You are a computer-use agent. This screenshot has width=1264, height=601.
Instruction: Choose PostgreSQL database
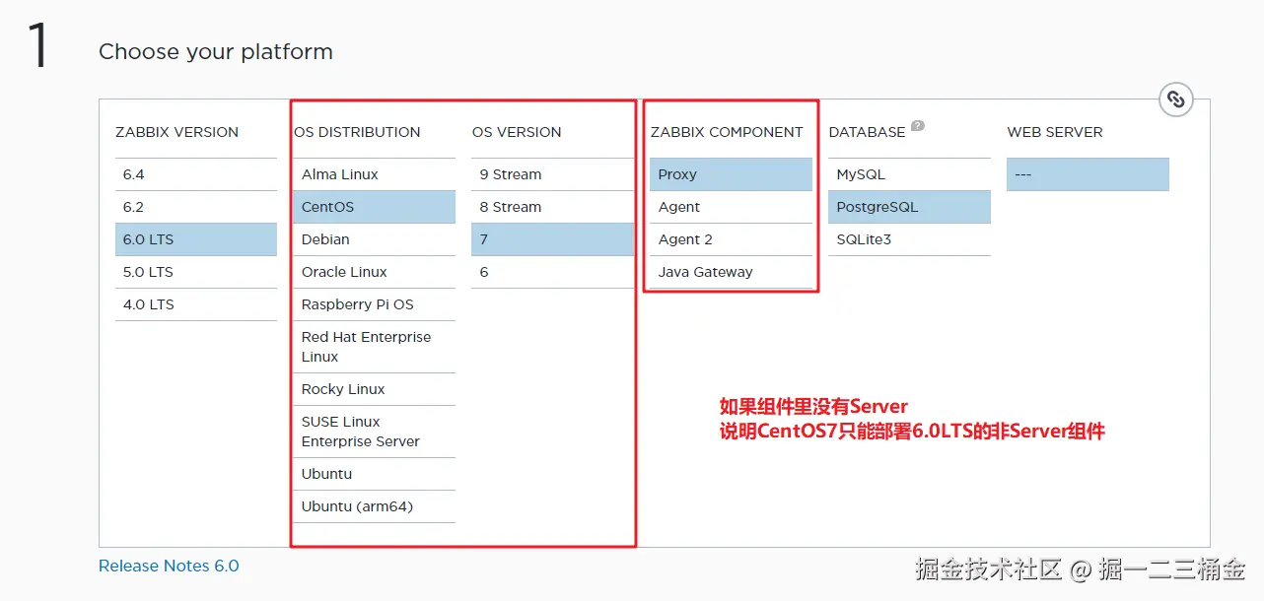tap(910, 207)
